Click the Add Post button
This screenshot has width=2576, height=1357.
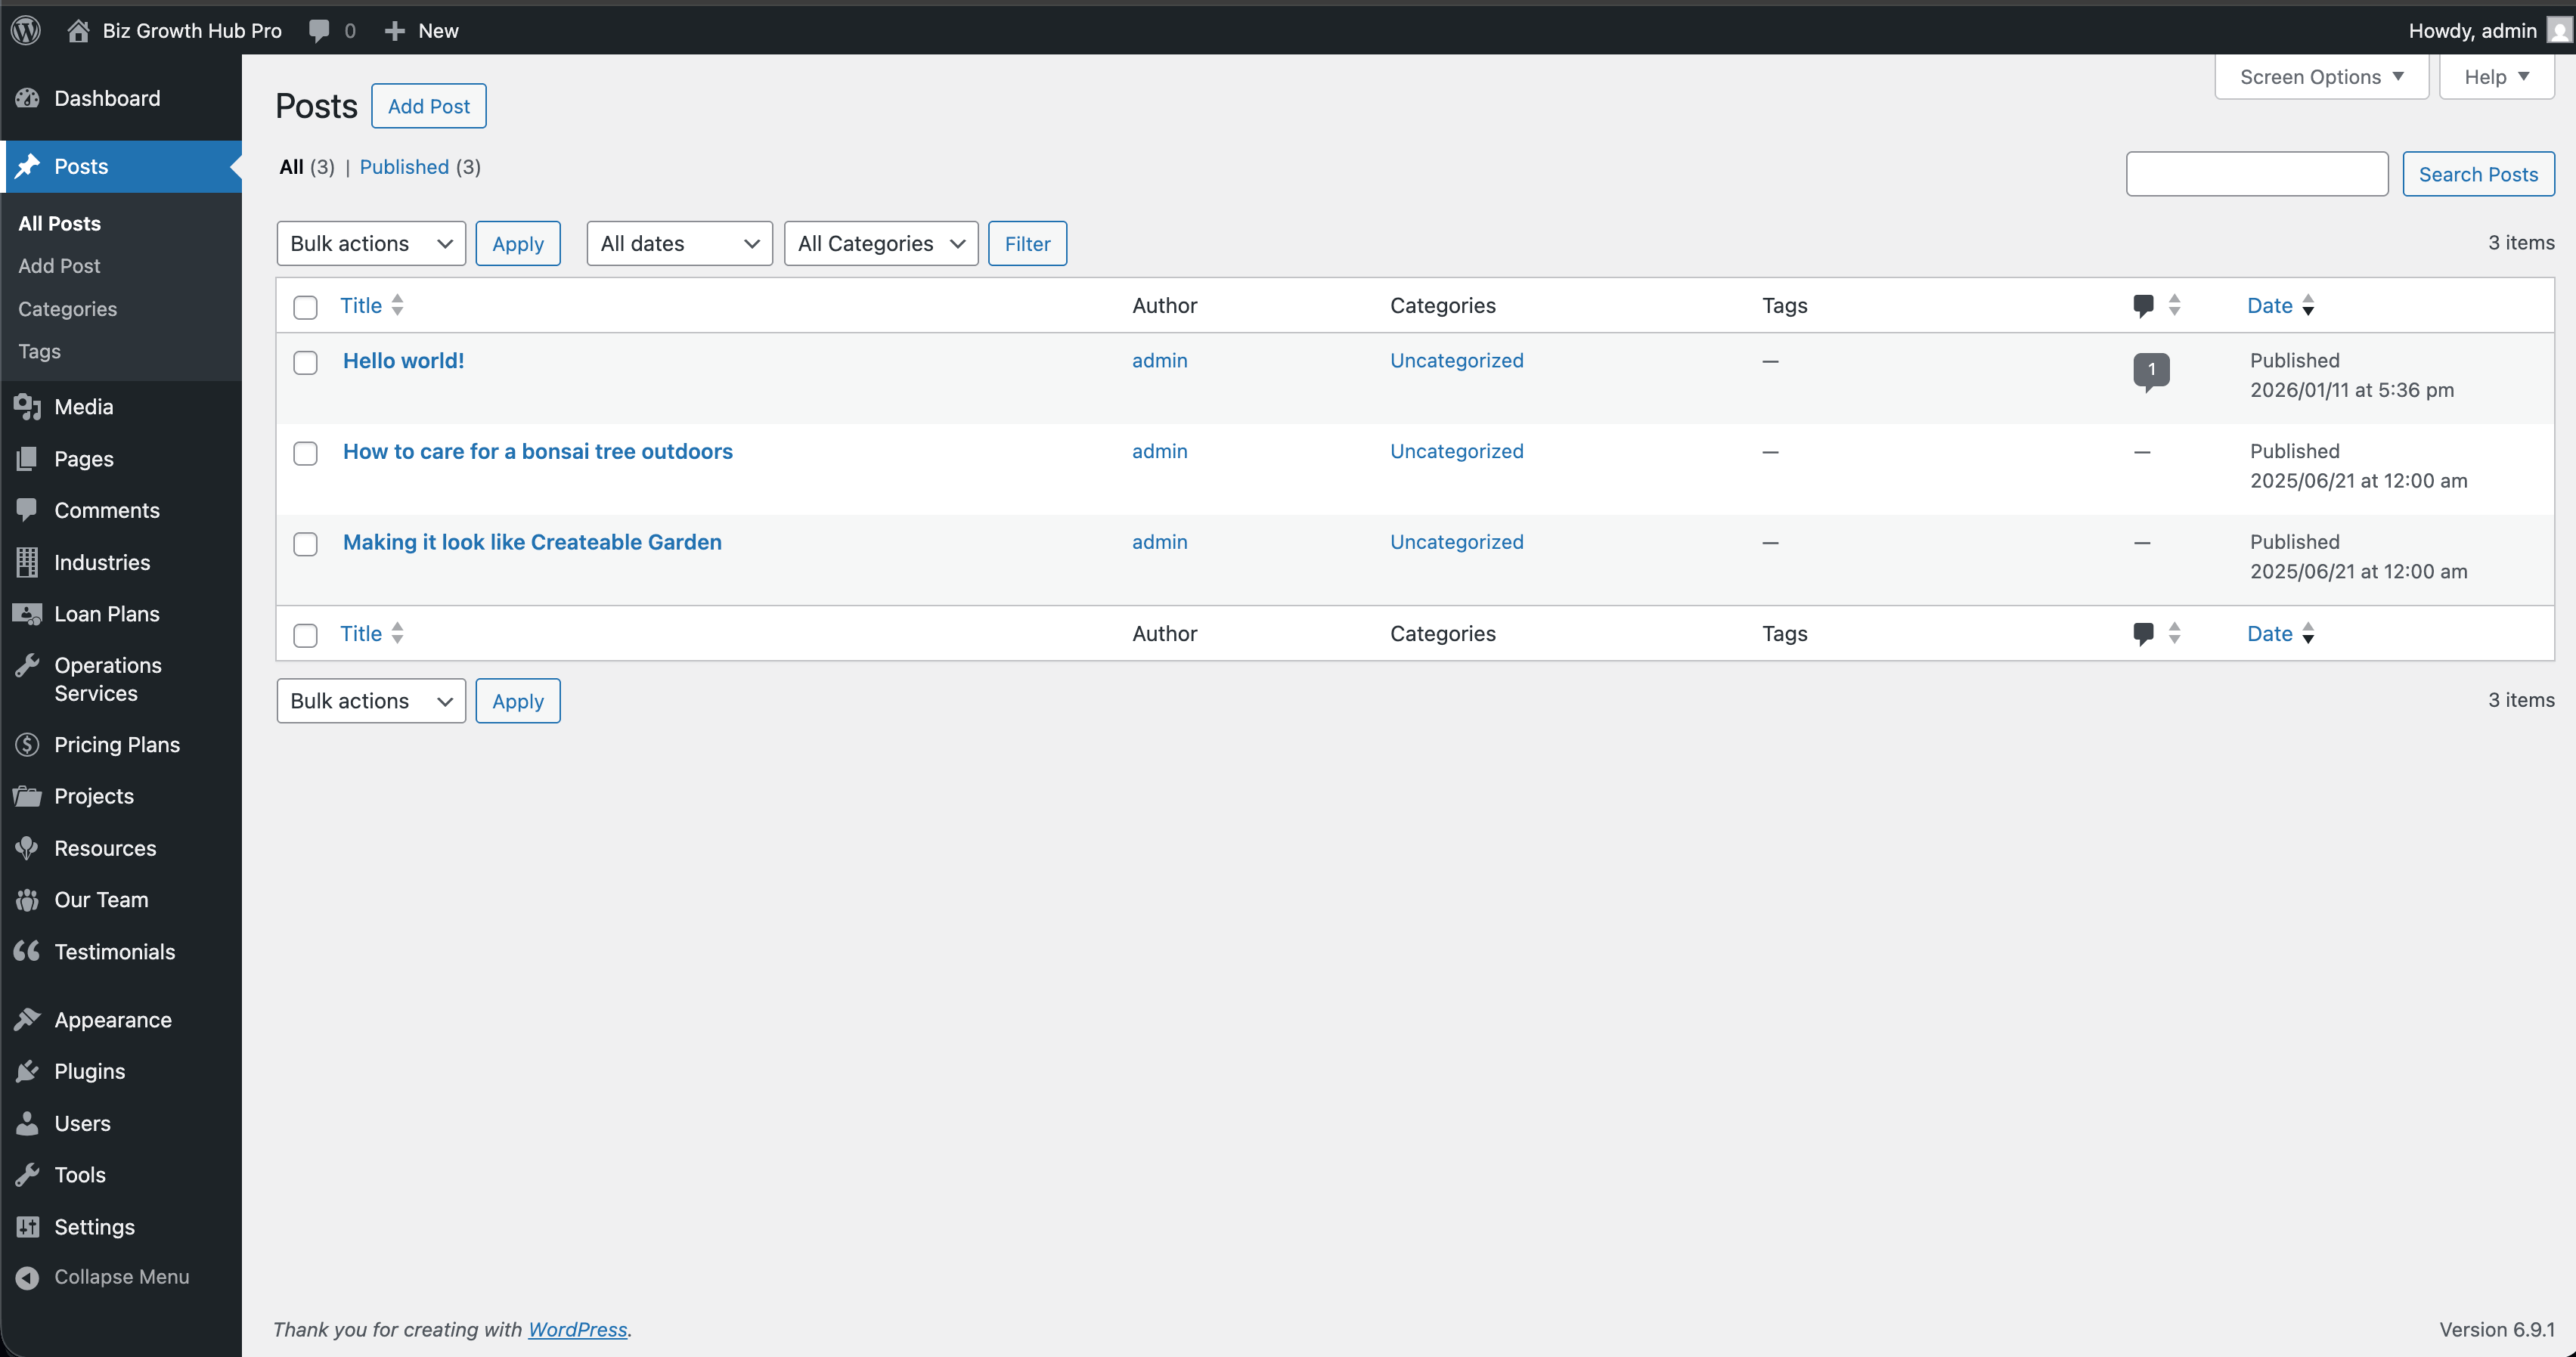click(428, 105)
